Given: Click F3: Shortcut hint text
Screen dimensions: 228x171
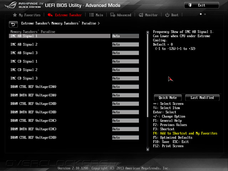Looking at the screenshot, I should [x=164, y=129].
